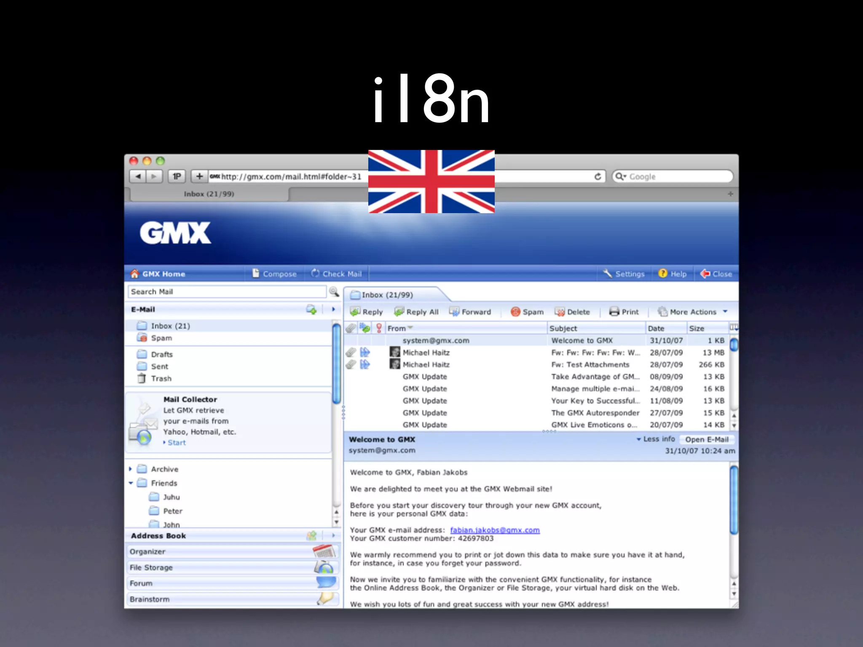Open Settings via the wrench icon
Viewport: 863px width, 647px height.
[608, 273]
